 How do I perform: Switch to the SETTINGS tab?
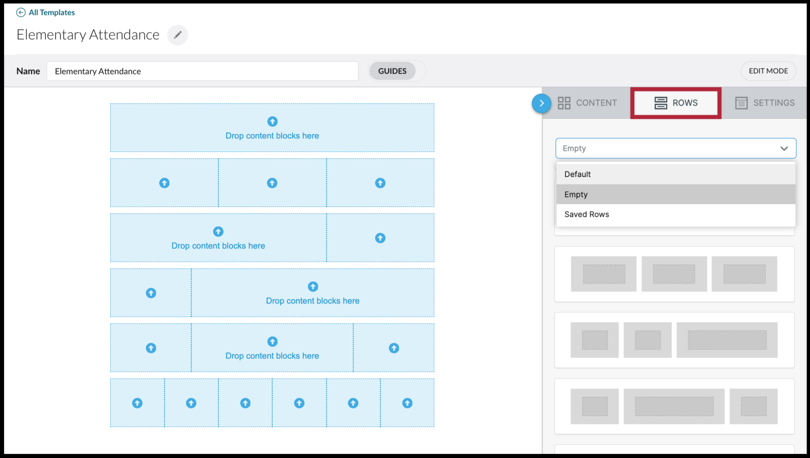pos(765,103)
